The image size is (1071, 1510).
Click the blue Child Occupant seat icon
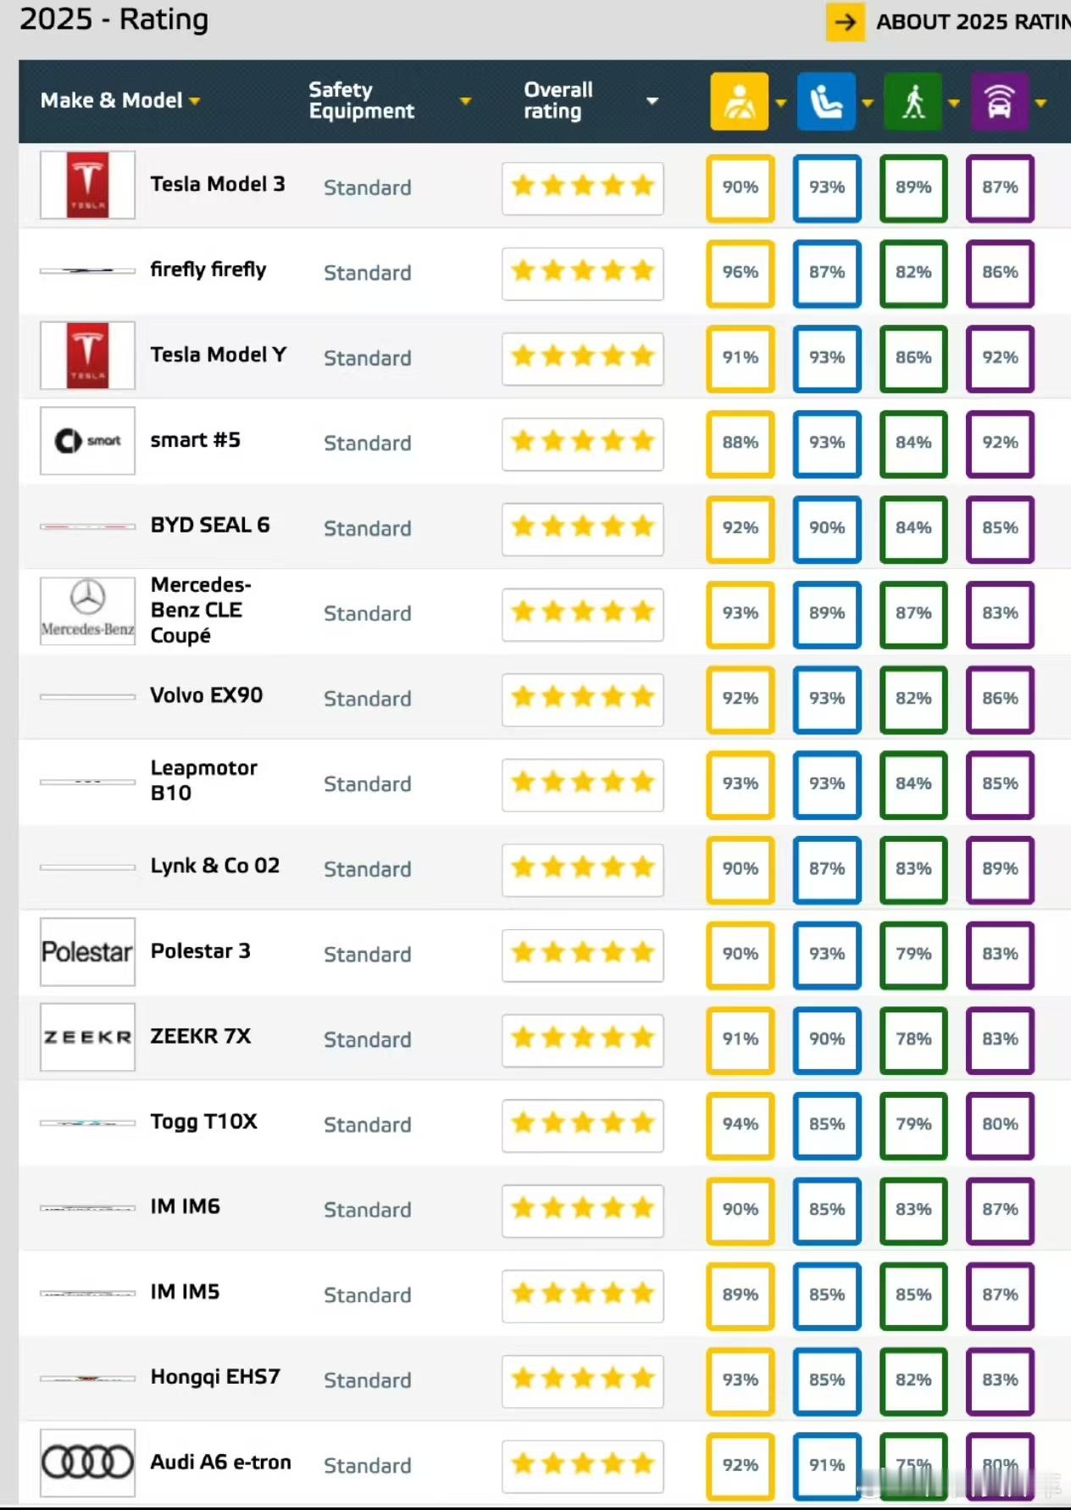coord(826,102)
